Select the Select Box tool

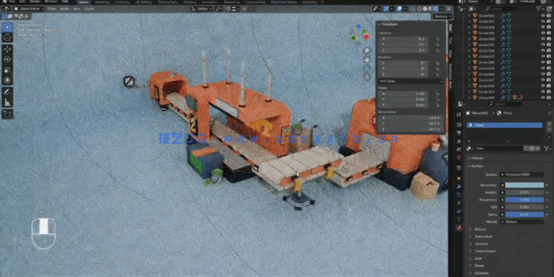pos(8,28)
